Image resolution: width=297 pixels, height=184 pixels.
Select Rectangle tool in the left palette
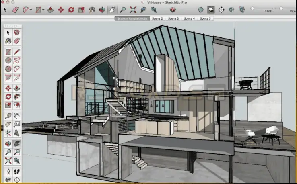click(x=8, y=52)
